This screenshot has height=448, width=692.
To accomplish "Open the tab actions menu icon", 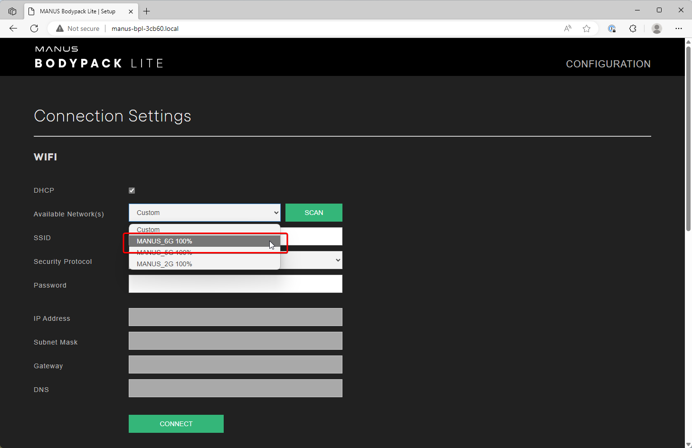I will [x=12, y=11].
